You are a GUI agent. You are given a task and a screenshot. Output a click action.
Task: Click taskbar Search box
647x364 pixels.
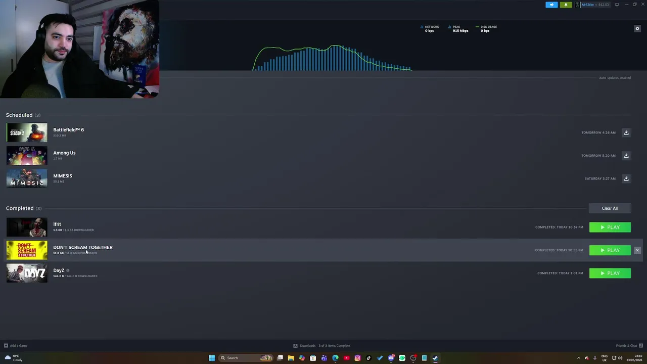[x=246, y=358]
